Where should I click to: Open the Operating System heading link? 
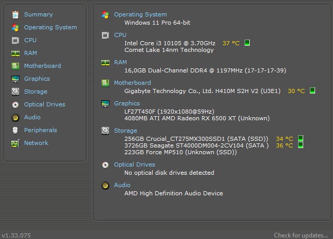[x=140, y=14]
